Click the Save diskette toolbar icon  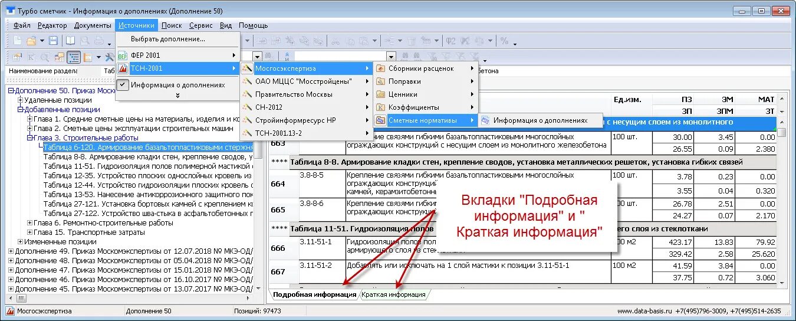(53, 41)
